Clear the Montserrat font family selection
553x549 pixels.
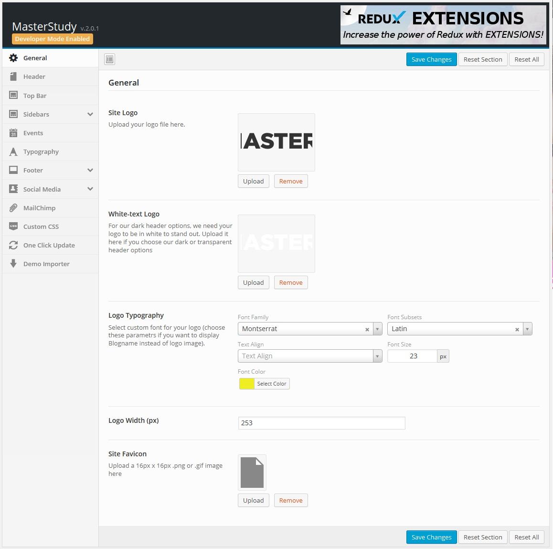367,329
